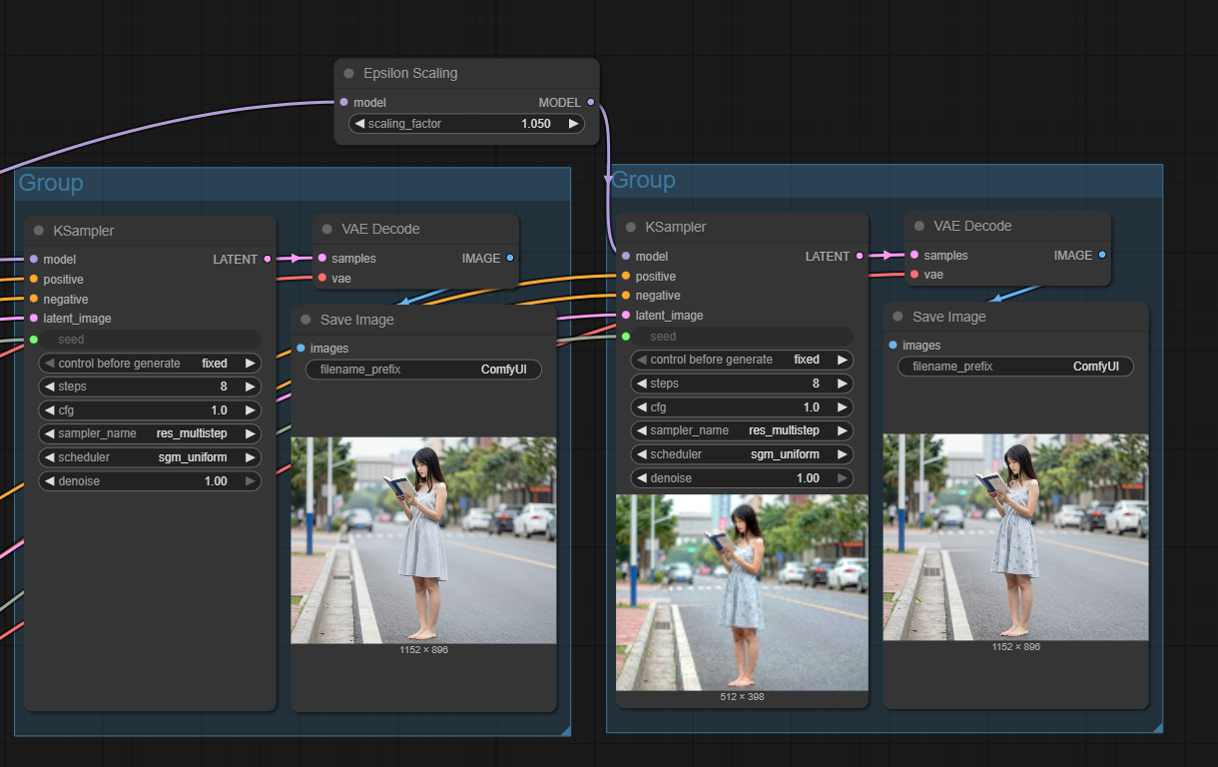Click the scaling_factor value 1.050
The width and height of the screenshot is (1218, 767).
coord(536,124)
